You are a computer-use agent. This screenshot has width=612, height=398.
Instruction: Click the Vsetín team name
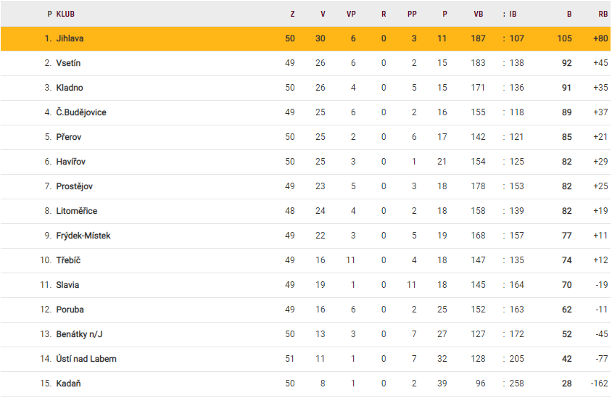click(68, 63)
